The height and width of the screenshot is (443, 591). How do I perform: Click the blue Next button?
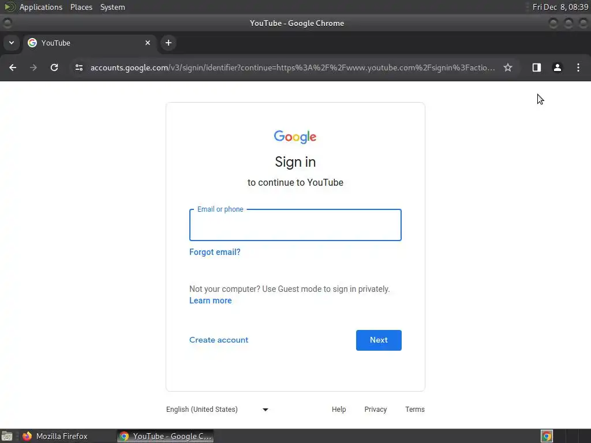(379, 340)
